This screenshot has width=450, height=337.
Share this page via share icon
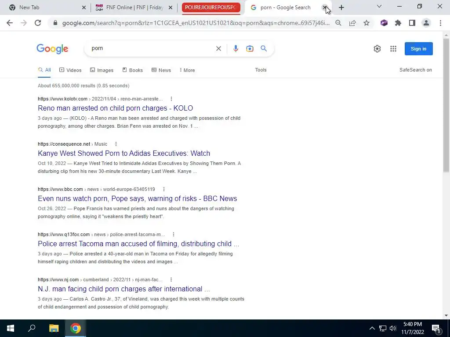point(352,23)
